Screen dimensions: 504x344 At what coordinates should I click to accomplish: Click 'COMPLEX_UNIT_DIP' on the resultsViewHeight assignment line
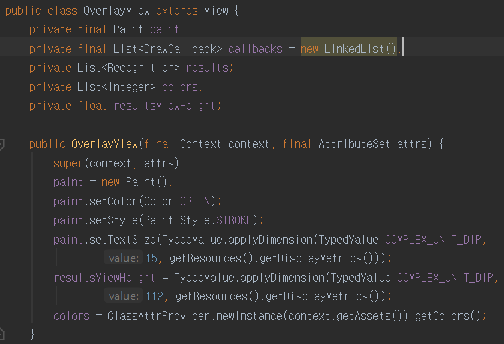(x=445, y=278)
